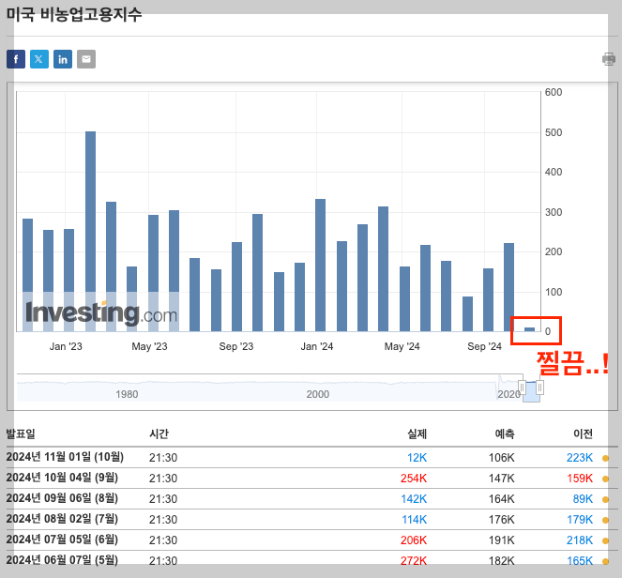This screenshot has height=578, width=622.
Task: Click previous value 89K
Action: [583, 499]
